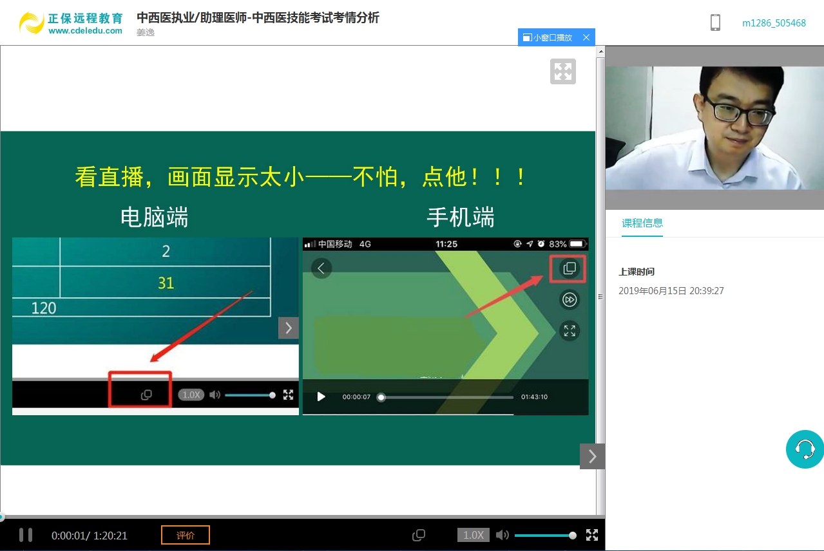Click the 正保远程教育 logo
The image size is (824, 551).
click(x=71, y=23)
